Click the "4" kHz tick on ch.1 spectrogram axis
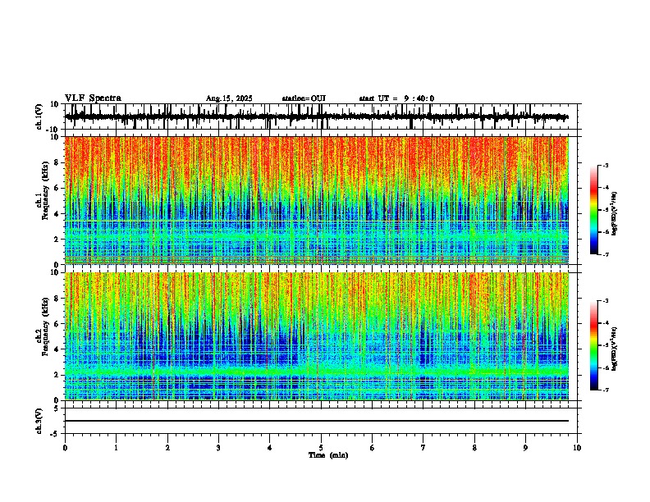Viewport: 650px width, 502px height. pos(57,214)
